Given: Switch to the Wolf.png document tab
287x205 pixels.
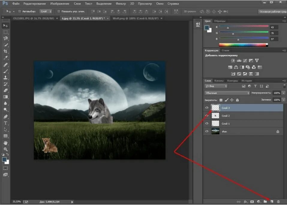Looking at the screenshot, I should tap(136, 18).
